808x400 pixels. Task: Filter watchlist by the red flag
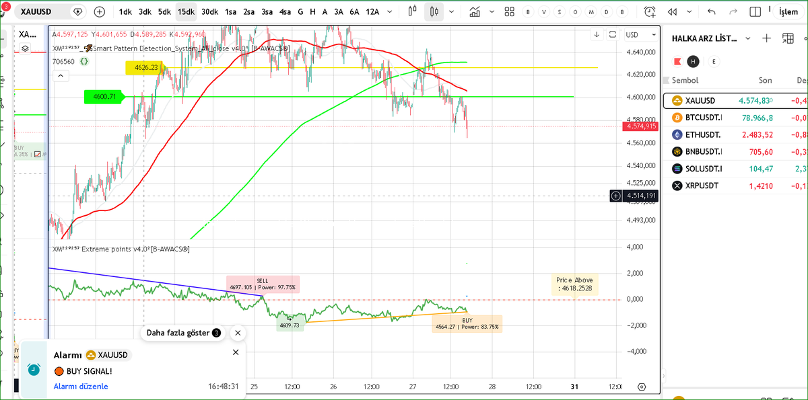click(x=677, y=61)
